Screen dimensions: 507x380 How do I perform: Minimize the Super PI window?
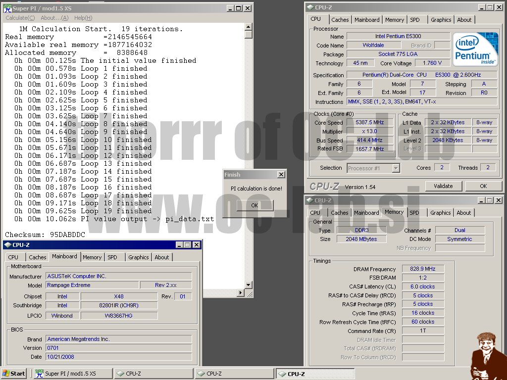pos(230,8)
